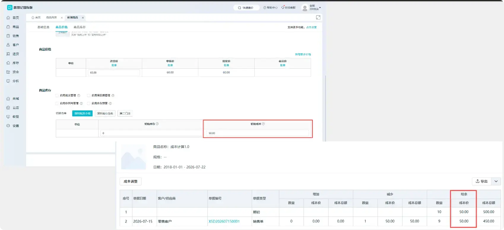
Task: Click the 快速查价 search icon
Action: coord(240,8)
